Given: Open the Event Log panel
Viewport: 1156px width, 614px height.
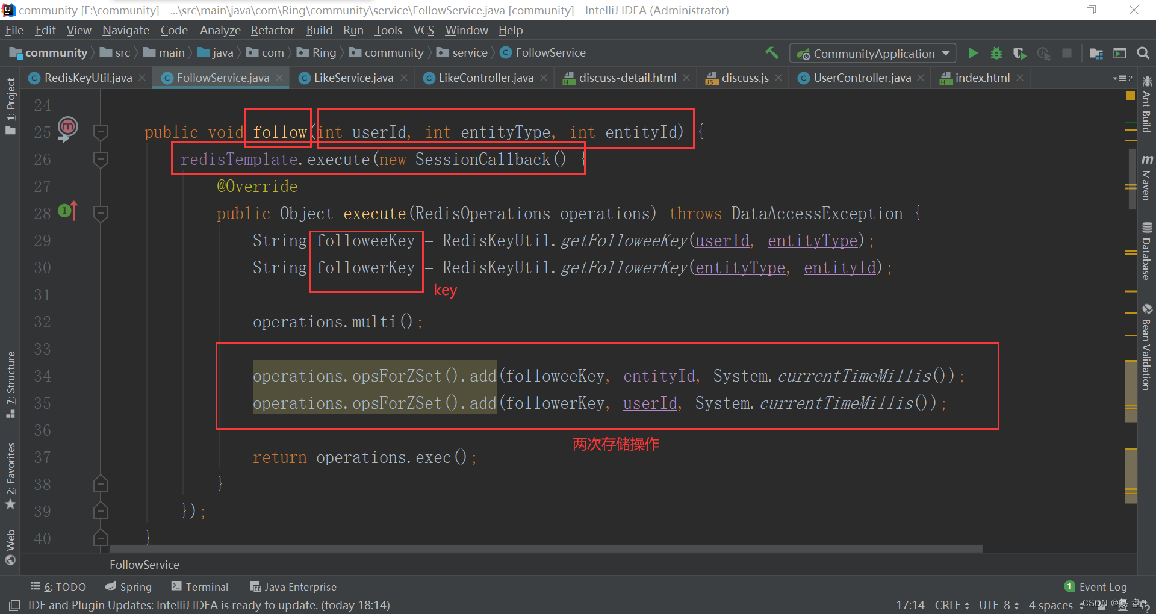Looking at the screenshot, I should pyautogui.click(x=1096, y=586).
